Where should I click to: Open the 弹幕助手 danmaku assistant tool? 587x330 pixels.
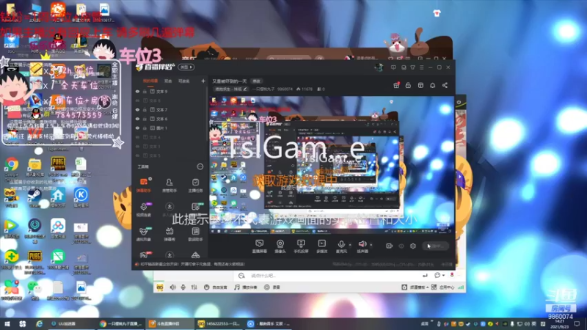coord(144,186)
